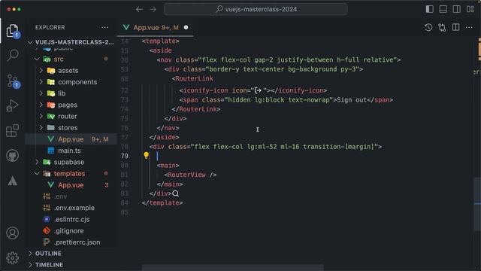Customize layout icon in title bar

point(470,9)
